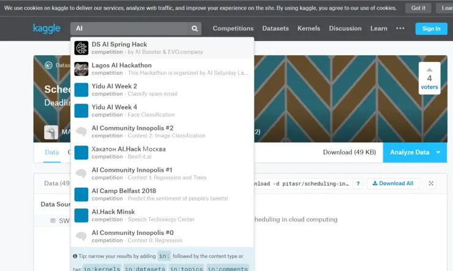
Task: Click the Download All button
Action: pyautogui.click(x=392, y=183)
